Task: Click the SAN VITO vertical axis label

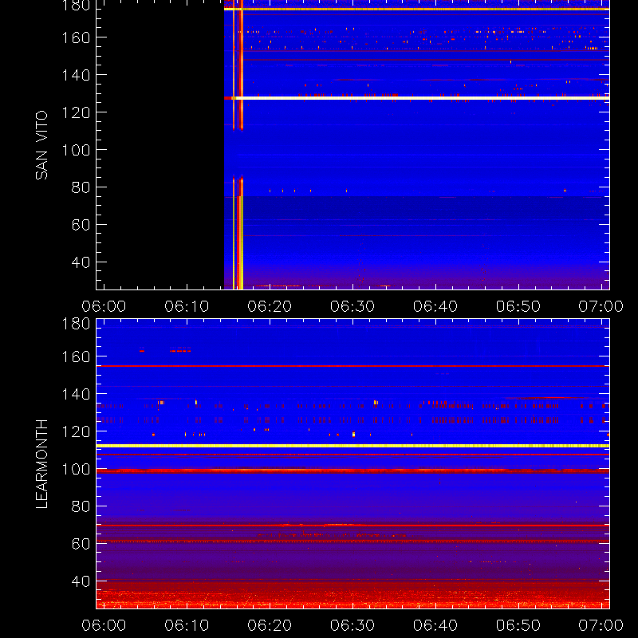Action: pyautogui.click(x=41, y=145)
